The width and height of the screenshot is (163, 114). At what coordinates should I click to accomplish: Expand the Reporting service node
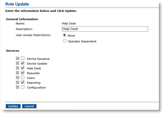pos(18,82)
